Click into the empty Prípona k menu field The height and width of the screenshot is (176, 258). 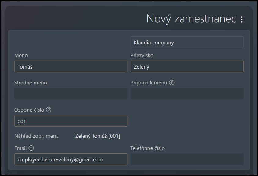[187, 94]
